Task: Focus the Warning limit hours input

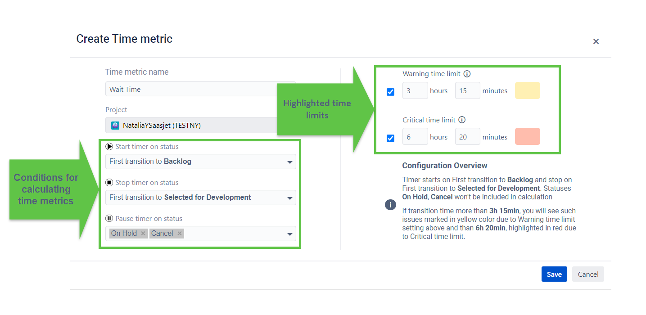Action: click(x=415, y=90)
